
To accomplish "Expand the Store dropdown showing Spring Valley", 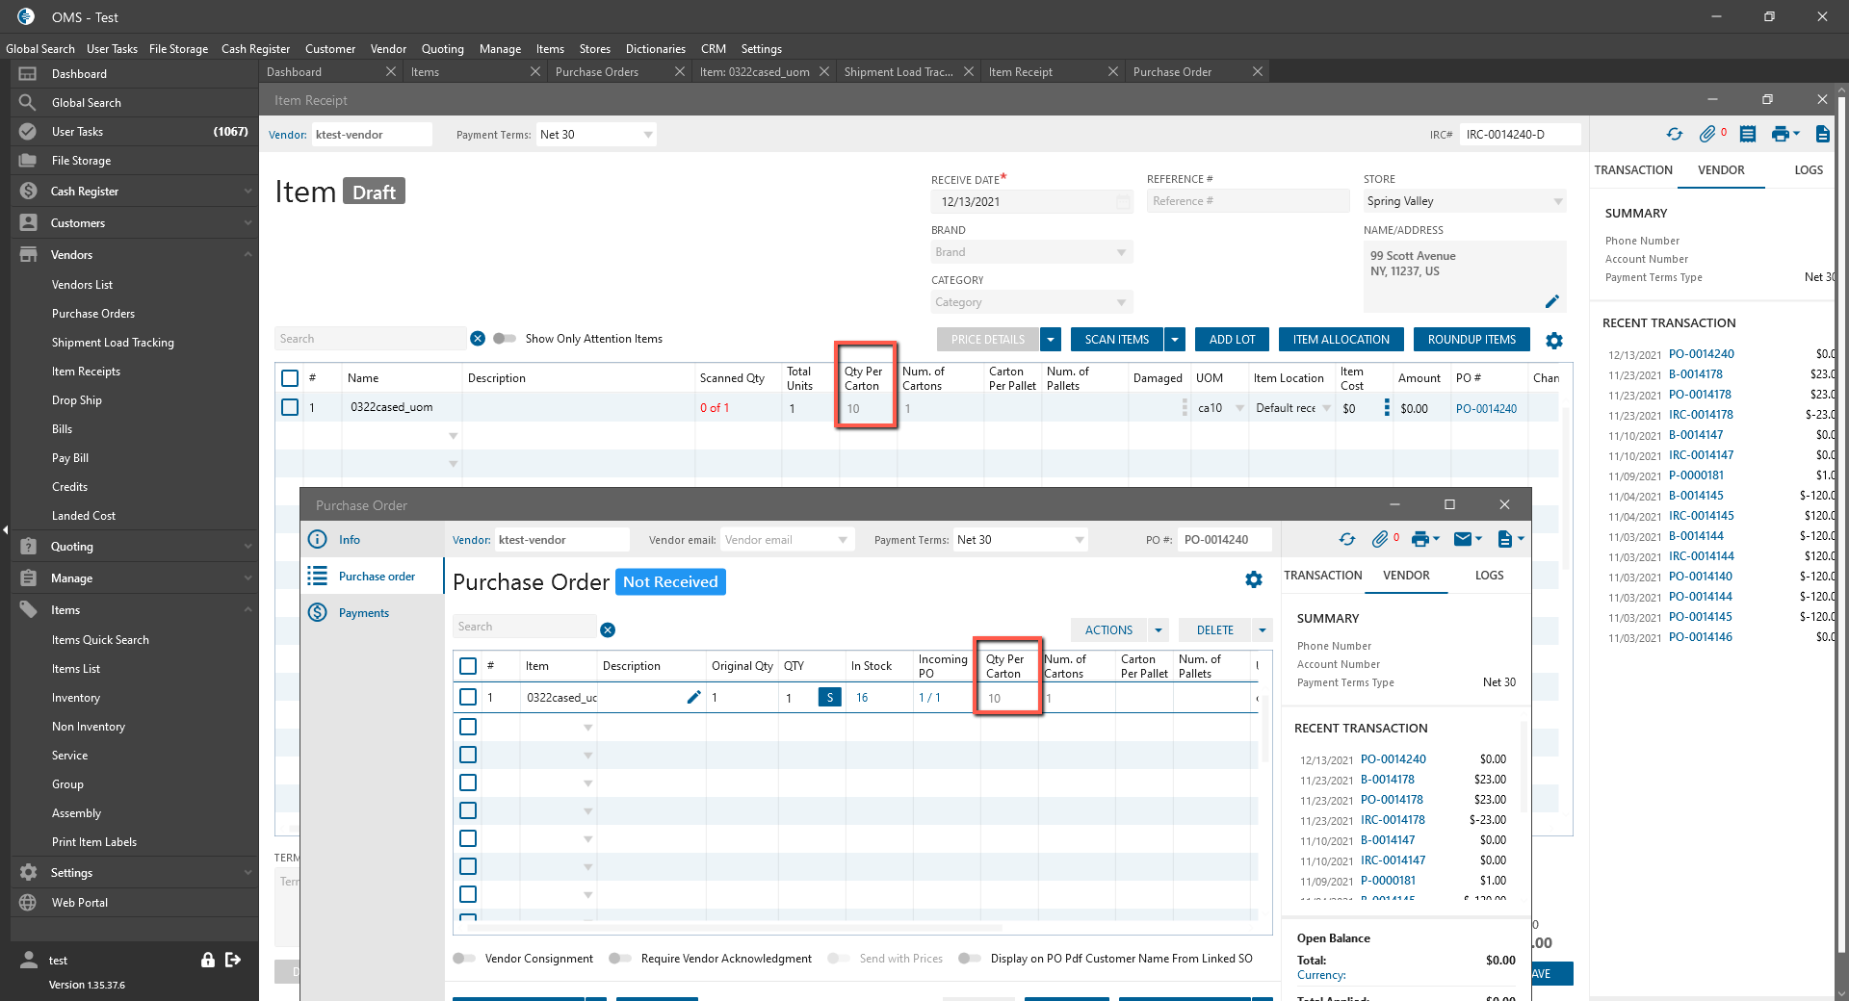I will [x=1557, y=201].
